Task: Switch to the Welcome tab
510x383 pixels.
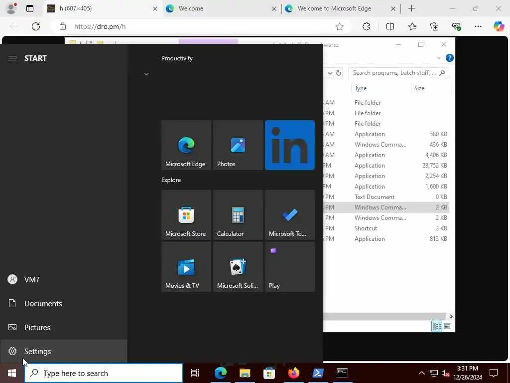Action: tap(221, 8)
